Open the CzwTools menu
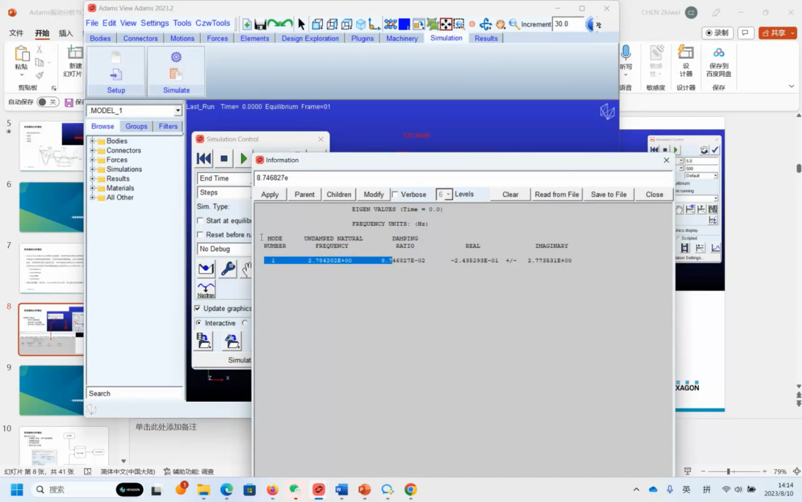 pos(213,23)
